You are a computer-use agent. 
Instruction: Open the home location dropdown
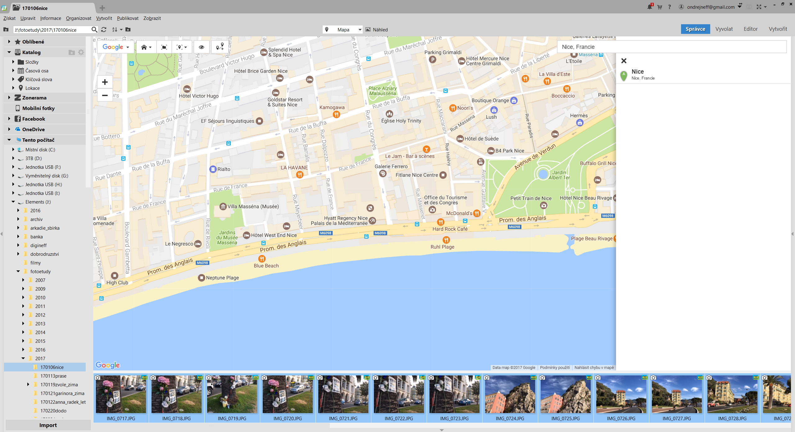[146, 47]
